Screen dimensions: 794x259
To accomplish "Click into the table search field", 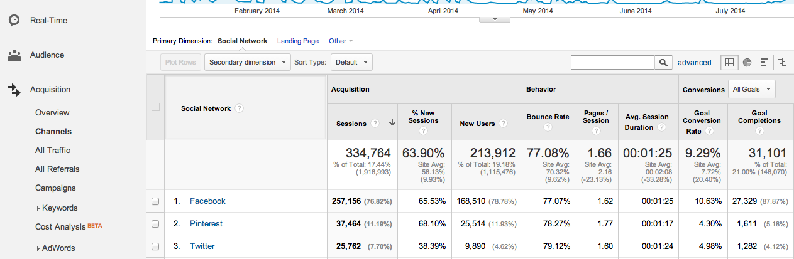I will tap(612, 63).
